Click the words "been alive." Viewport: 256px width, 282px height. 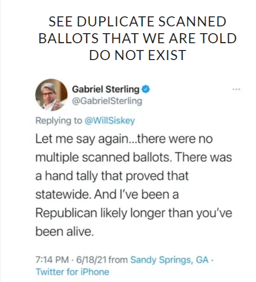point(65,232)
